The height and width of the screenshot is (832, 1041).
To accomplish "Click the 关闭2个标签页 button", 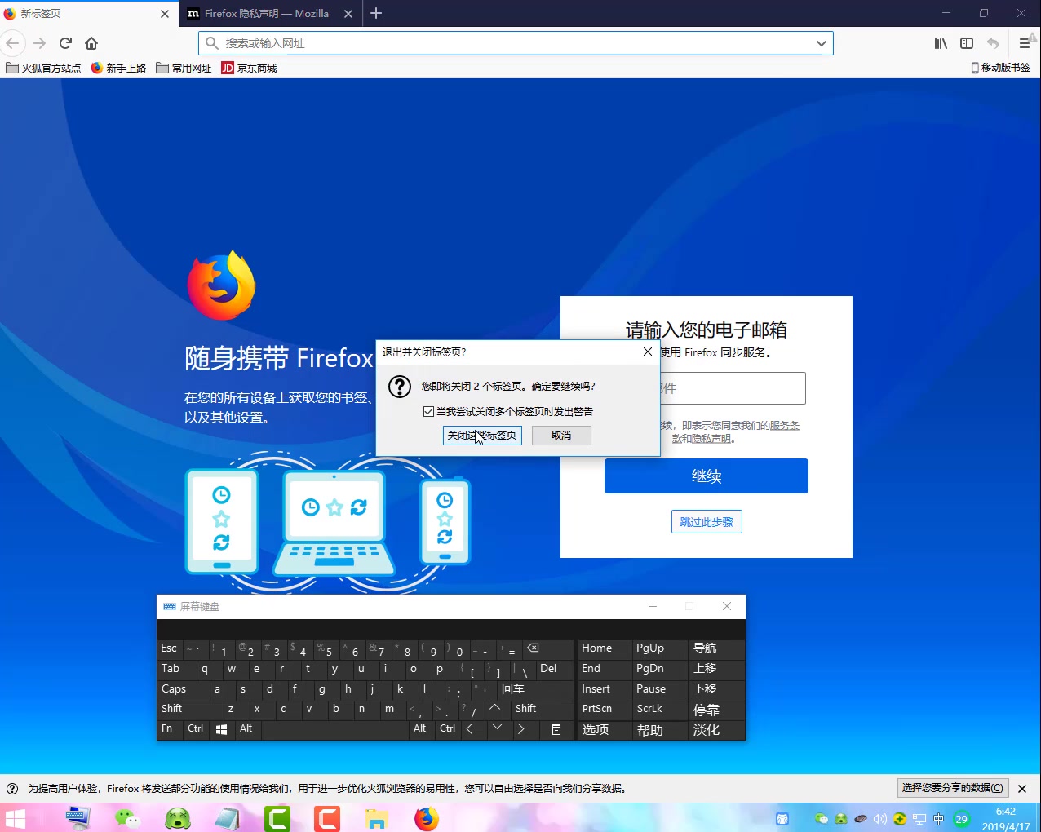I will click(x=482, y=435).
